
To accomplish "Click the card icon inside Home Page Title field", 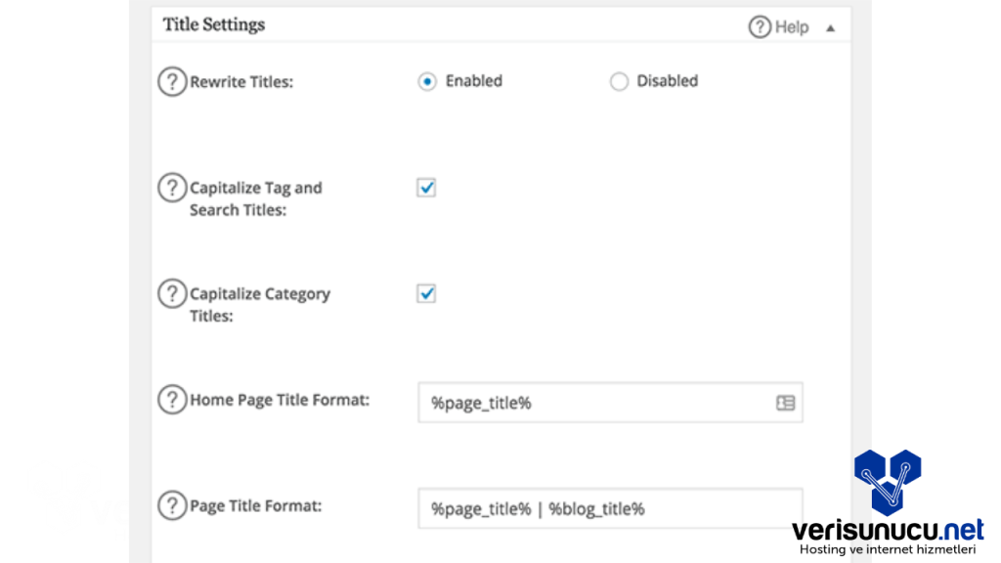I will pos(785,403).
